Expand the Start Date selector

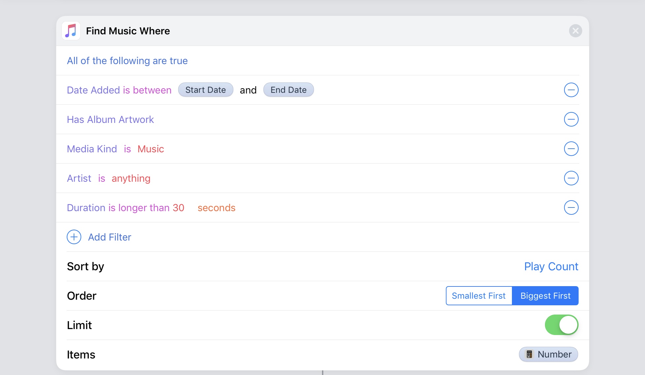[x=206, y=90]
